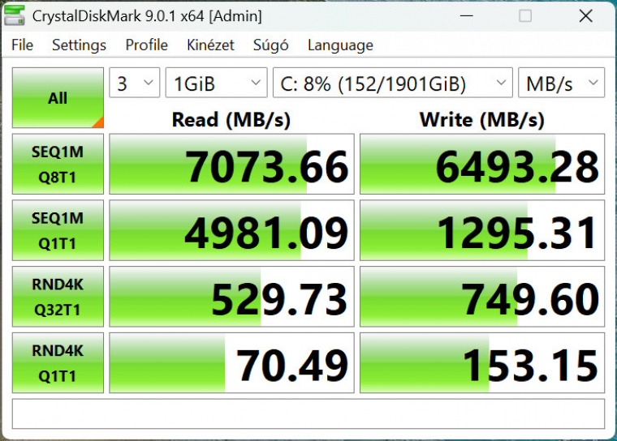Open the Language menu

pyautogui.click(x=340, y=45)
